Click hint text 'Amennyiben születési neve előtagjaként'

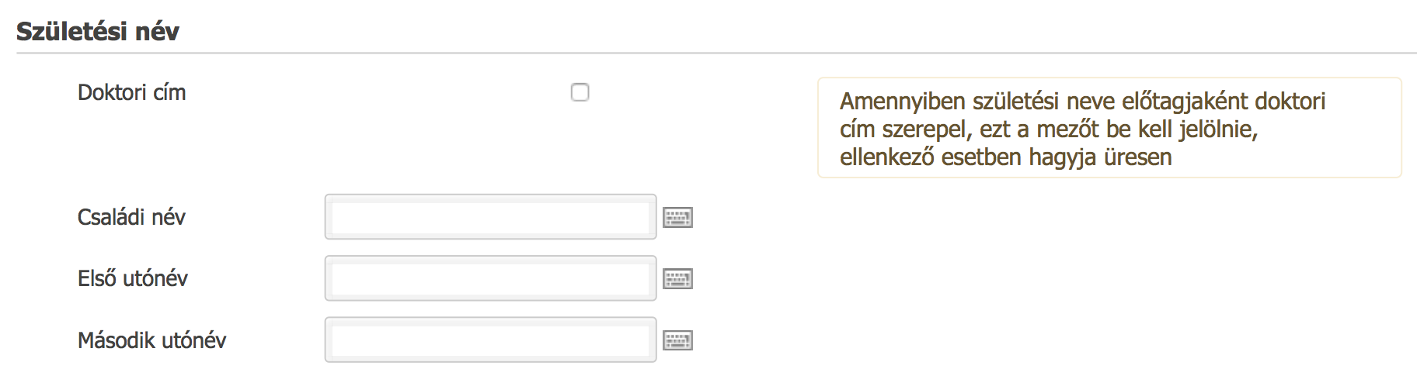(x=1041, y=101)
